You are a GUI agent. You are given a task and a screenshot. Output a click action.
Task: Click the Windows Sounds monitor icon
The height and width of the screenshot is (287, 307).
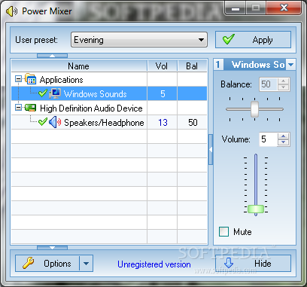point(55,93)
